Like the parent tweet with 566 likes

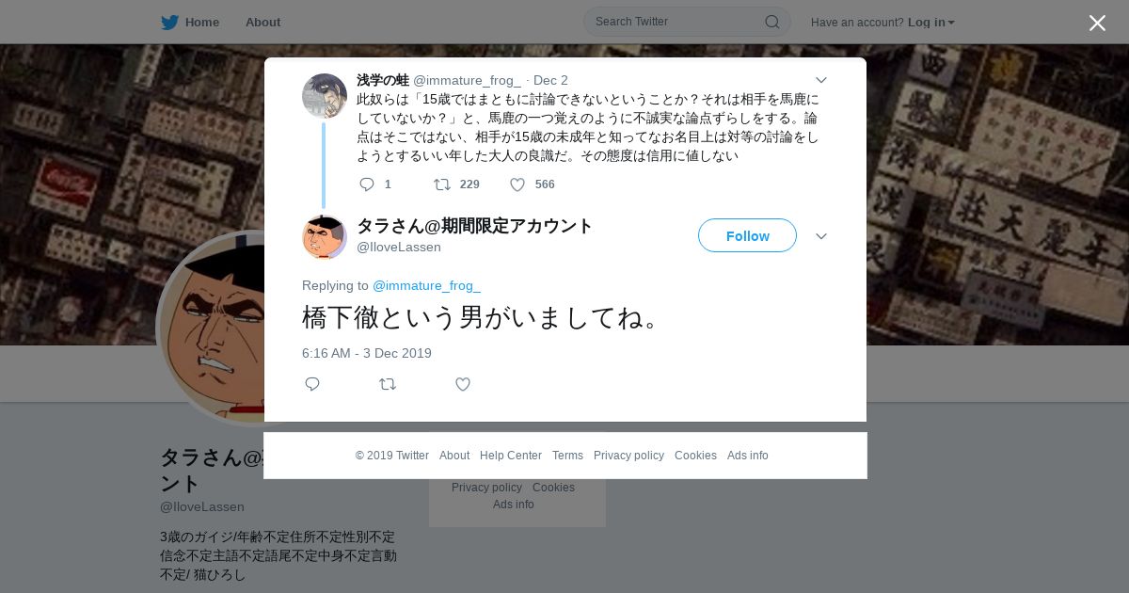[517, 184]
